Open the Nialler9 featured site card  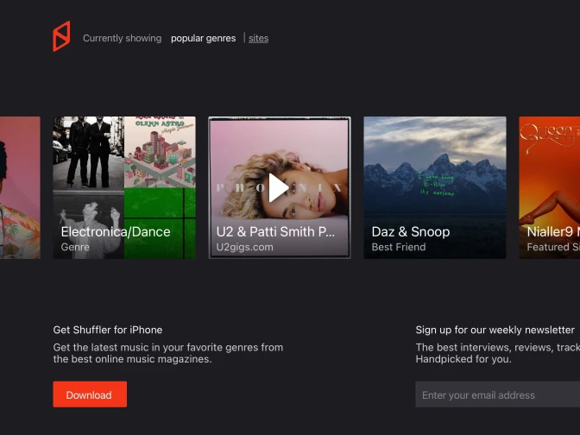pos(550,187)
